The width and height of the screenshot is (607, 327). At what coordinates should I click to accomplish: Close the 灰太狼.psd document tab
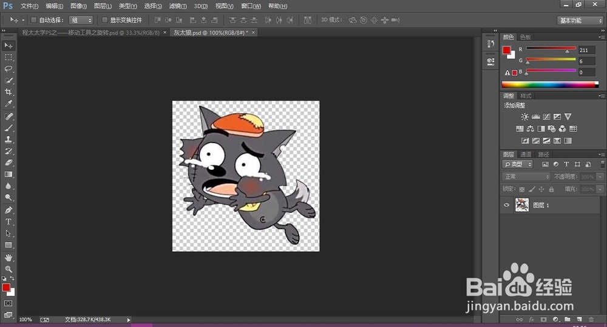click(x=253, y=33)
